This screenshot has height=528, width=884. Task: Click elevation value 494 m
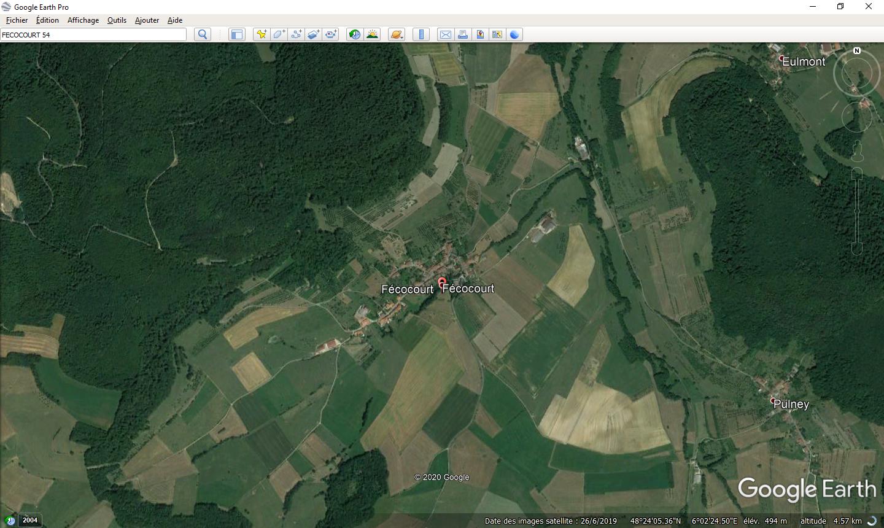(775, 521)
